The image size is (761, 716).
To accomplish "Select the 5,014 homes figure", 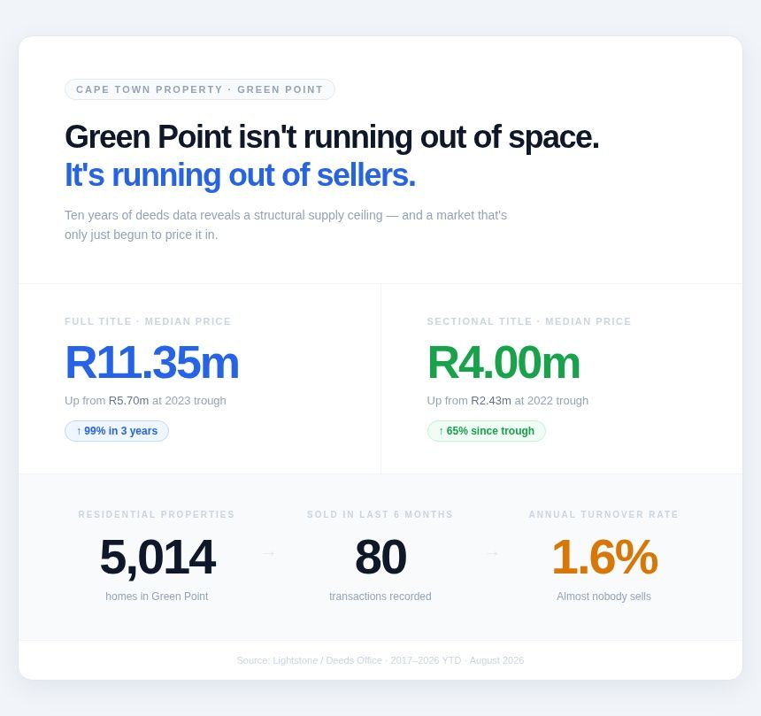I will point(158,557).
